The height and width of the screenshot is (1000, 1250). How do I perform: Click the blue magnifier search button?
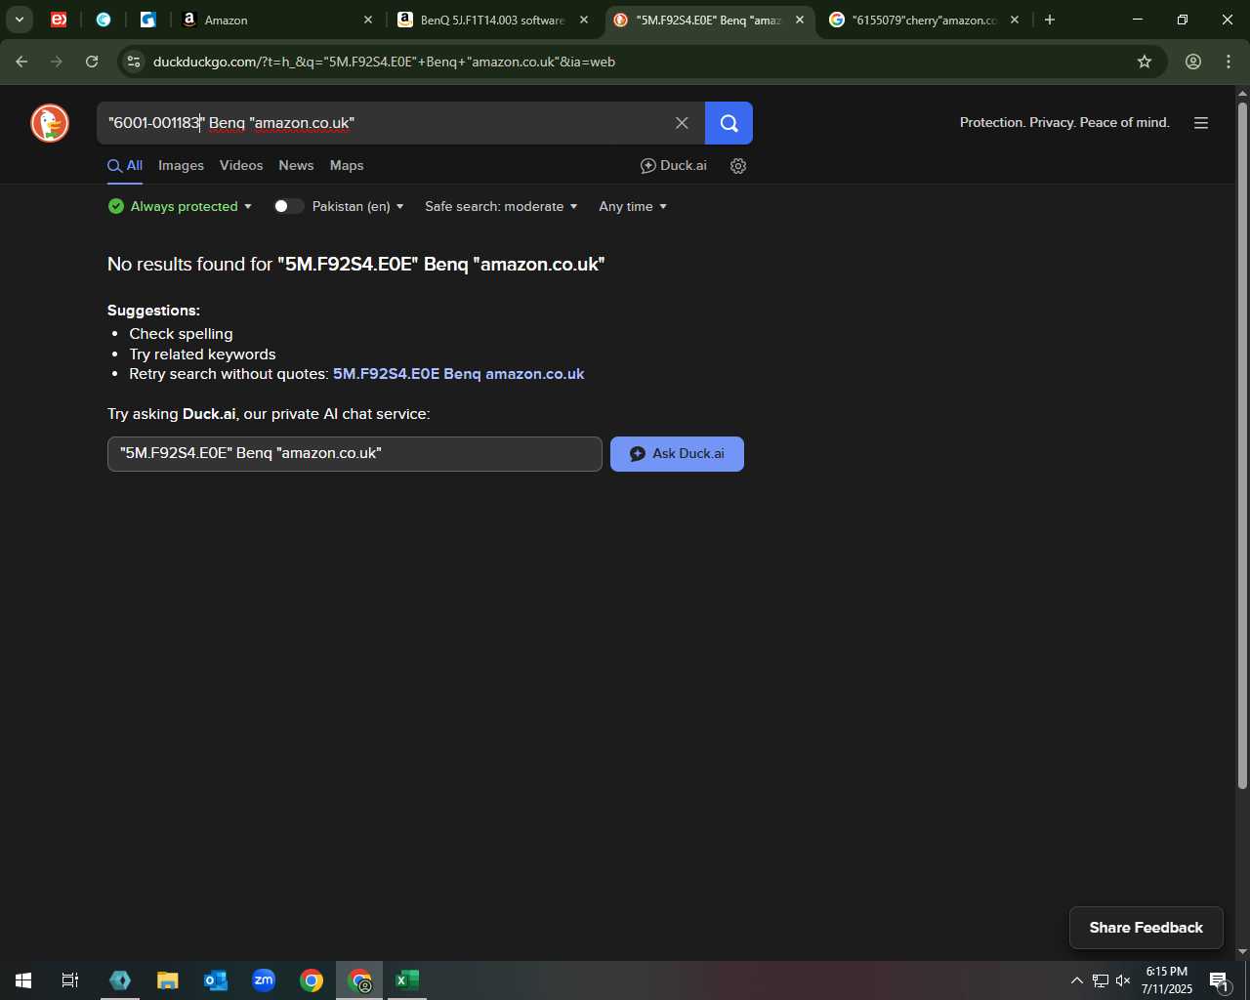[x=729, y=123]
